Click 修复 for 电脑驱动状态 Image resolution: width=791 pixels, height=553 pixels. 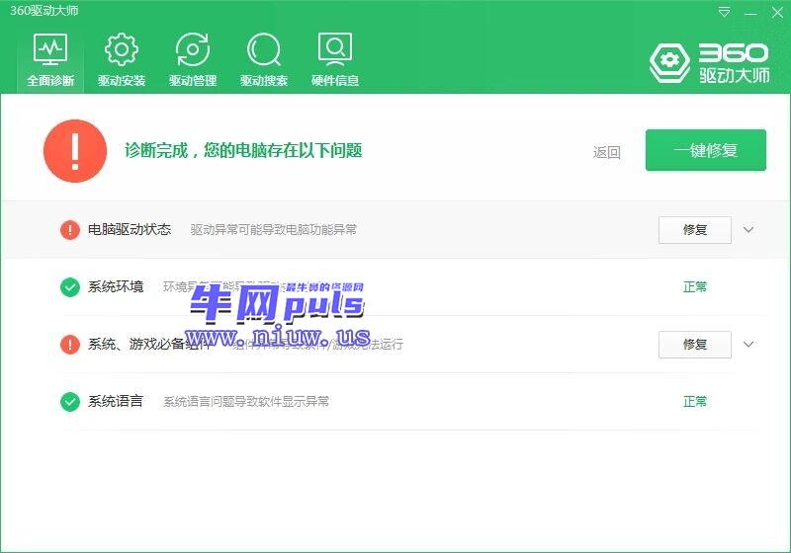(695, 230)
